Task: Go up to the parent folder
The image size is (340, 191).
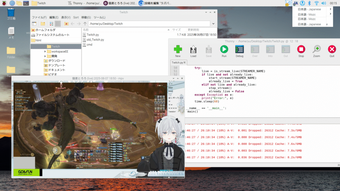Action: coord(85,24)
